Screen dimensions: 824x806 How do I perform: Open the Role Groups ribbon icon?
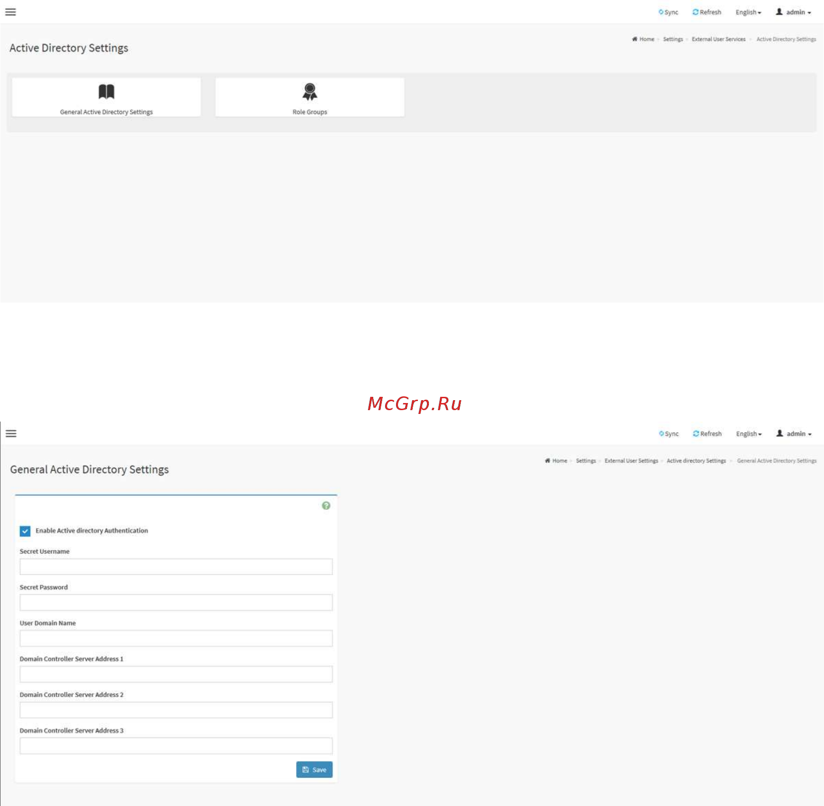click(x=310, y=92)
